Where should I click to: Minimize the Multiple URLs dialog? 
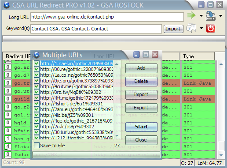pos(136,55)
